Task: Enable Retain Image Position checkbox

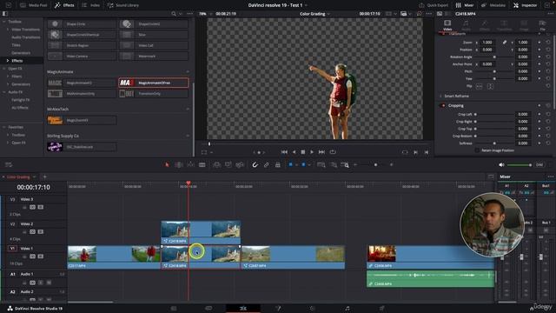Action: point(477,150)
